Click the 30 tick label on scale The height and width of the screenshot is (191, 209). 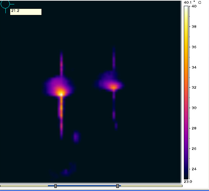pos(194,108)
